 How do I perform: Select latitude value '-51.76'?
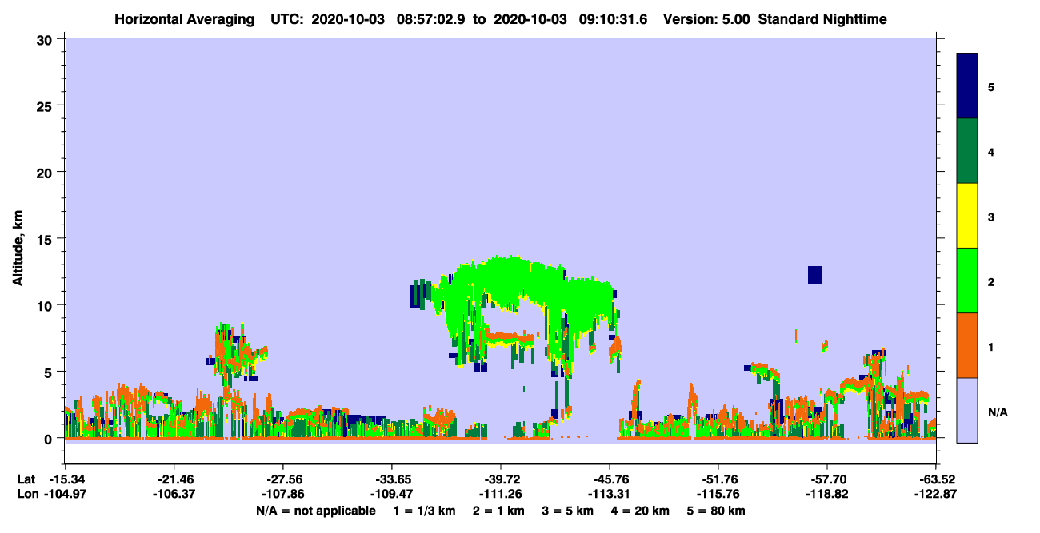click(x=718, y=479)
